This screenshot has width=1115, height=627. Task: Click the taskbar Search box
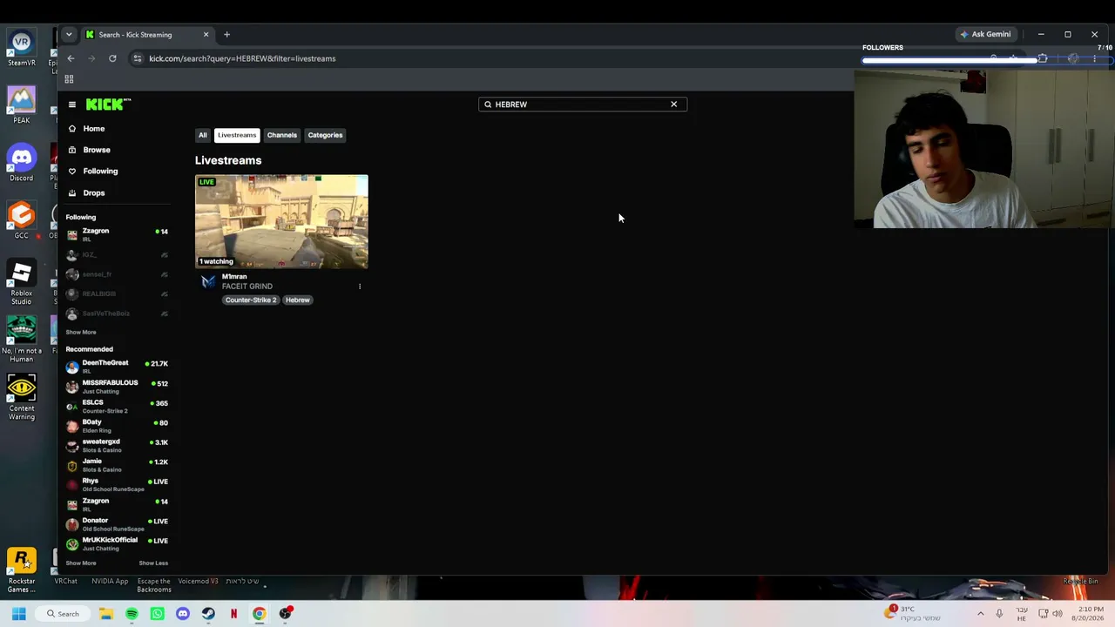tap(64, 614)
